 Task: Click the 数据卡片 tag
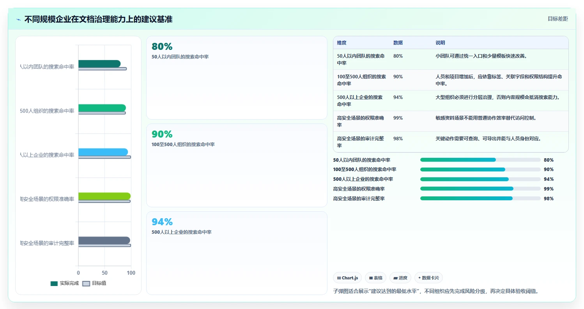(428, 278)
